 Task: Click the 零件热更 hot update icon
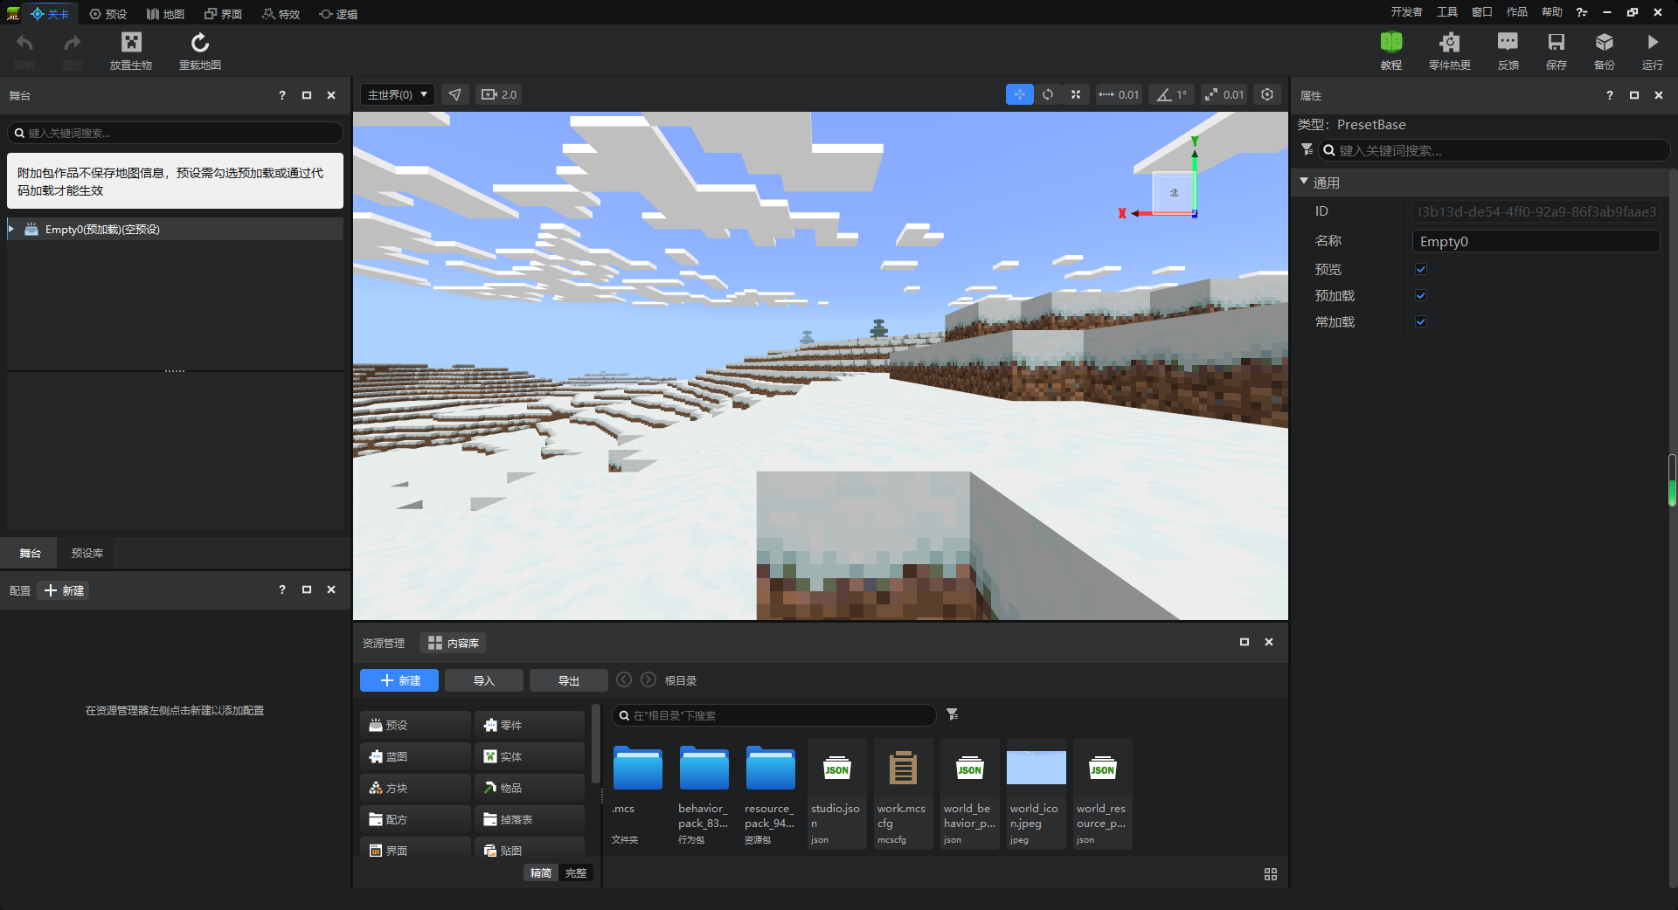coord(1449,43)
